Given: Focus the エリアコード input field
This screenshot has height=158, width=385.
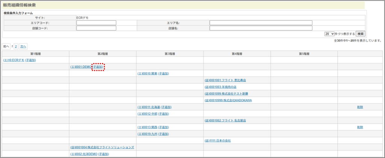Looking at the screenshot, I should [x=96, y=23].
